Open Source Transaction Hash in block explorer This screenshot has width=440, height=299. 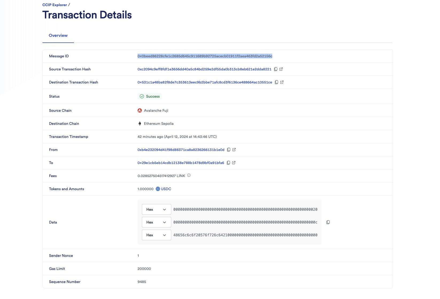tap(281, 69)
